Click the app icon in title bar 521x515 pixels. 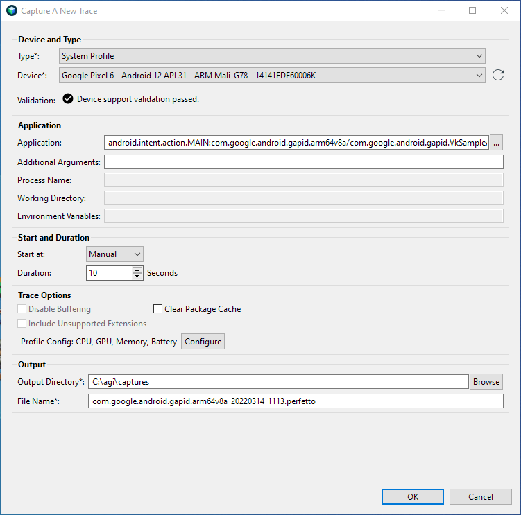[x=11, y=11]
